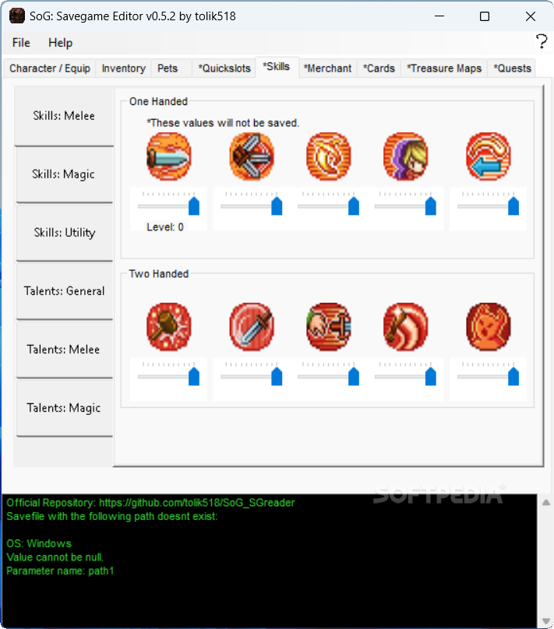Click the 'OS: Windows' log line
Image resolution: width=554 pixels, height=629 pixels.
39,543
